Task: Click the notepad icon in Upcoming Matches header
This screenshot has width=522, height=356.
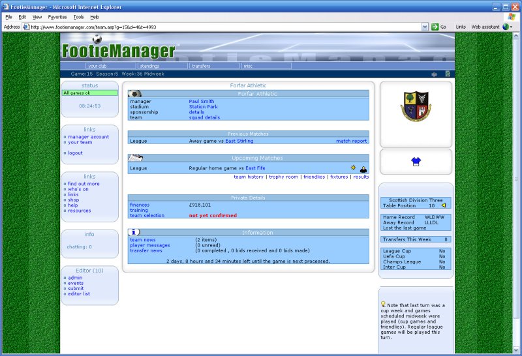Action: click(136, 158)
